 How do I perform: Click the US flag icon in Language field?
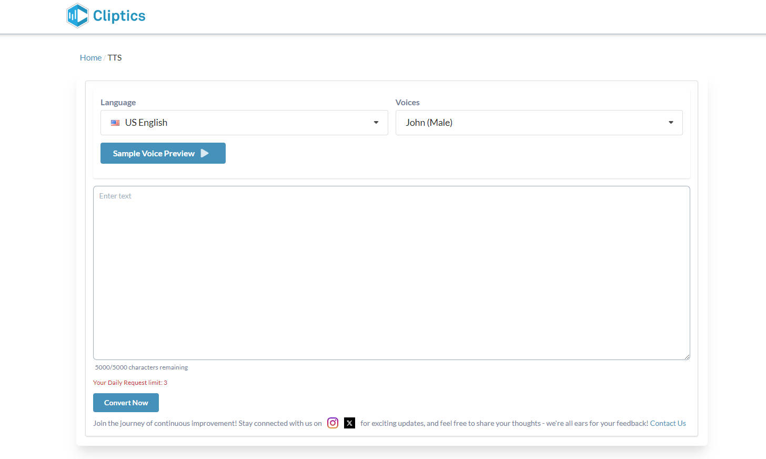tap(115, 123)
